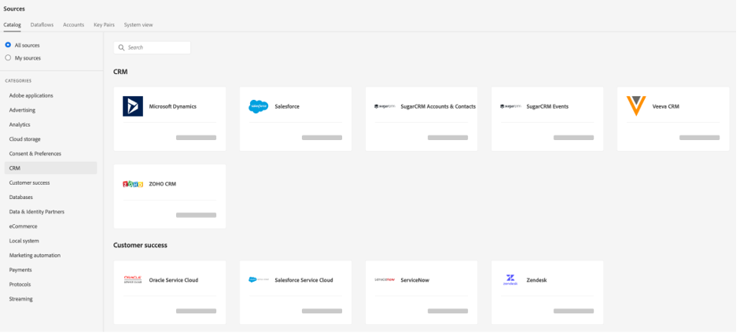Click the SugarCRM Events logo
Screen dimensions: 751x336
click(x=510, y=106)
